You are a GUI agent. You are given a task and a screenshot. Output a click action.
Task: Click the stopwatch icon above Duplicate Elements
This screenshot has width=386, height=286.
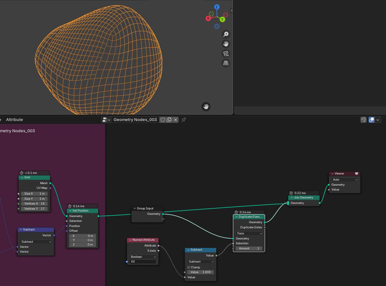coord(236,212)
